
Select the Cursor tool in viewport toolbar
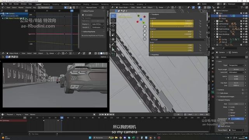pyautogui.click(x=113, y=21)
